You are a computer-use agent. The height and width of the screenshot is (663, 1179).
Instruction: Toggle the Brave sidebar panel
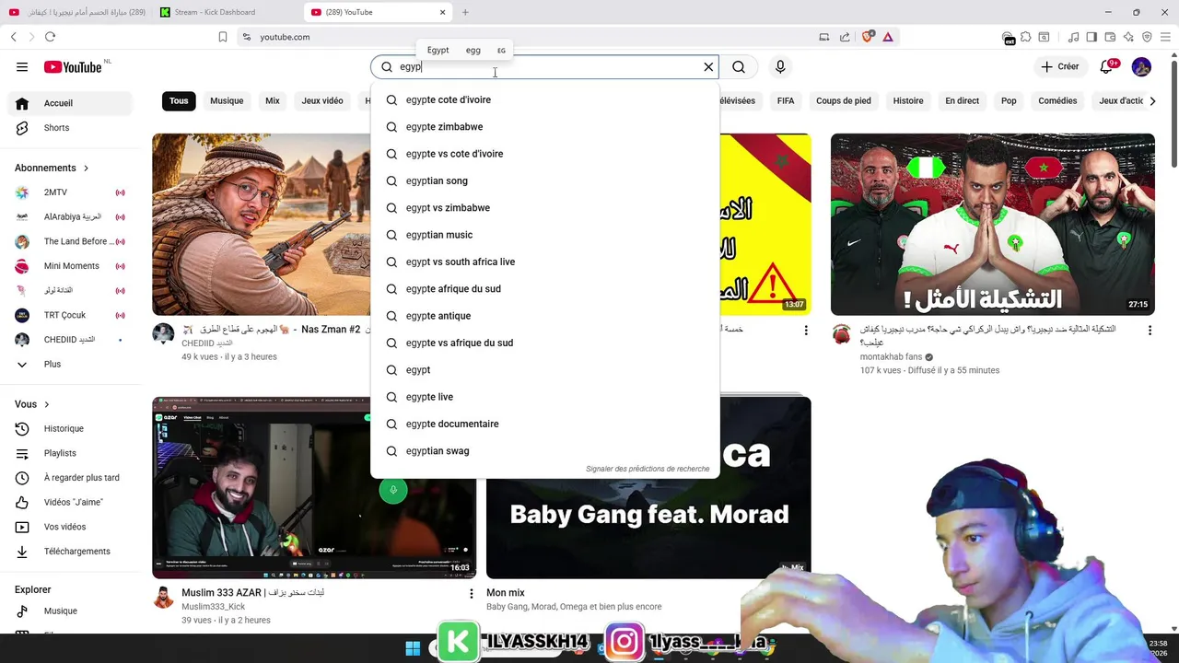coord(1091,37)
